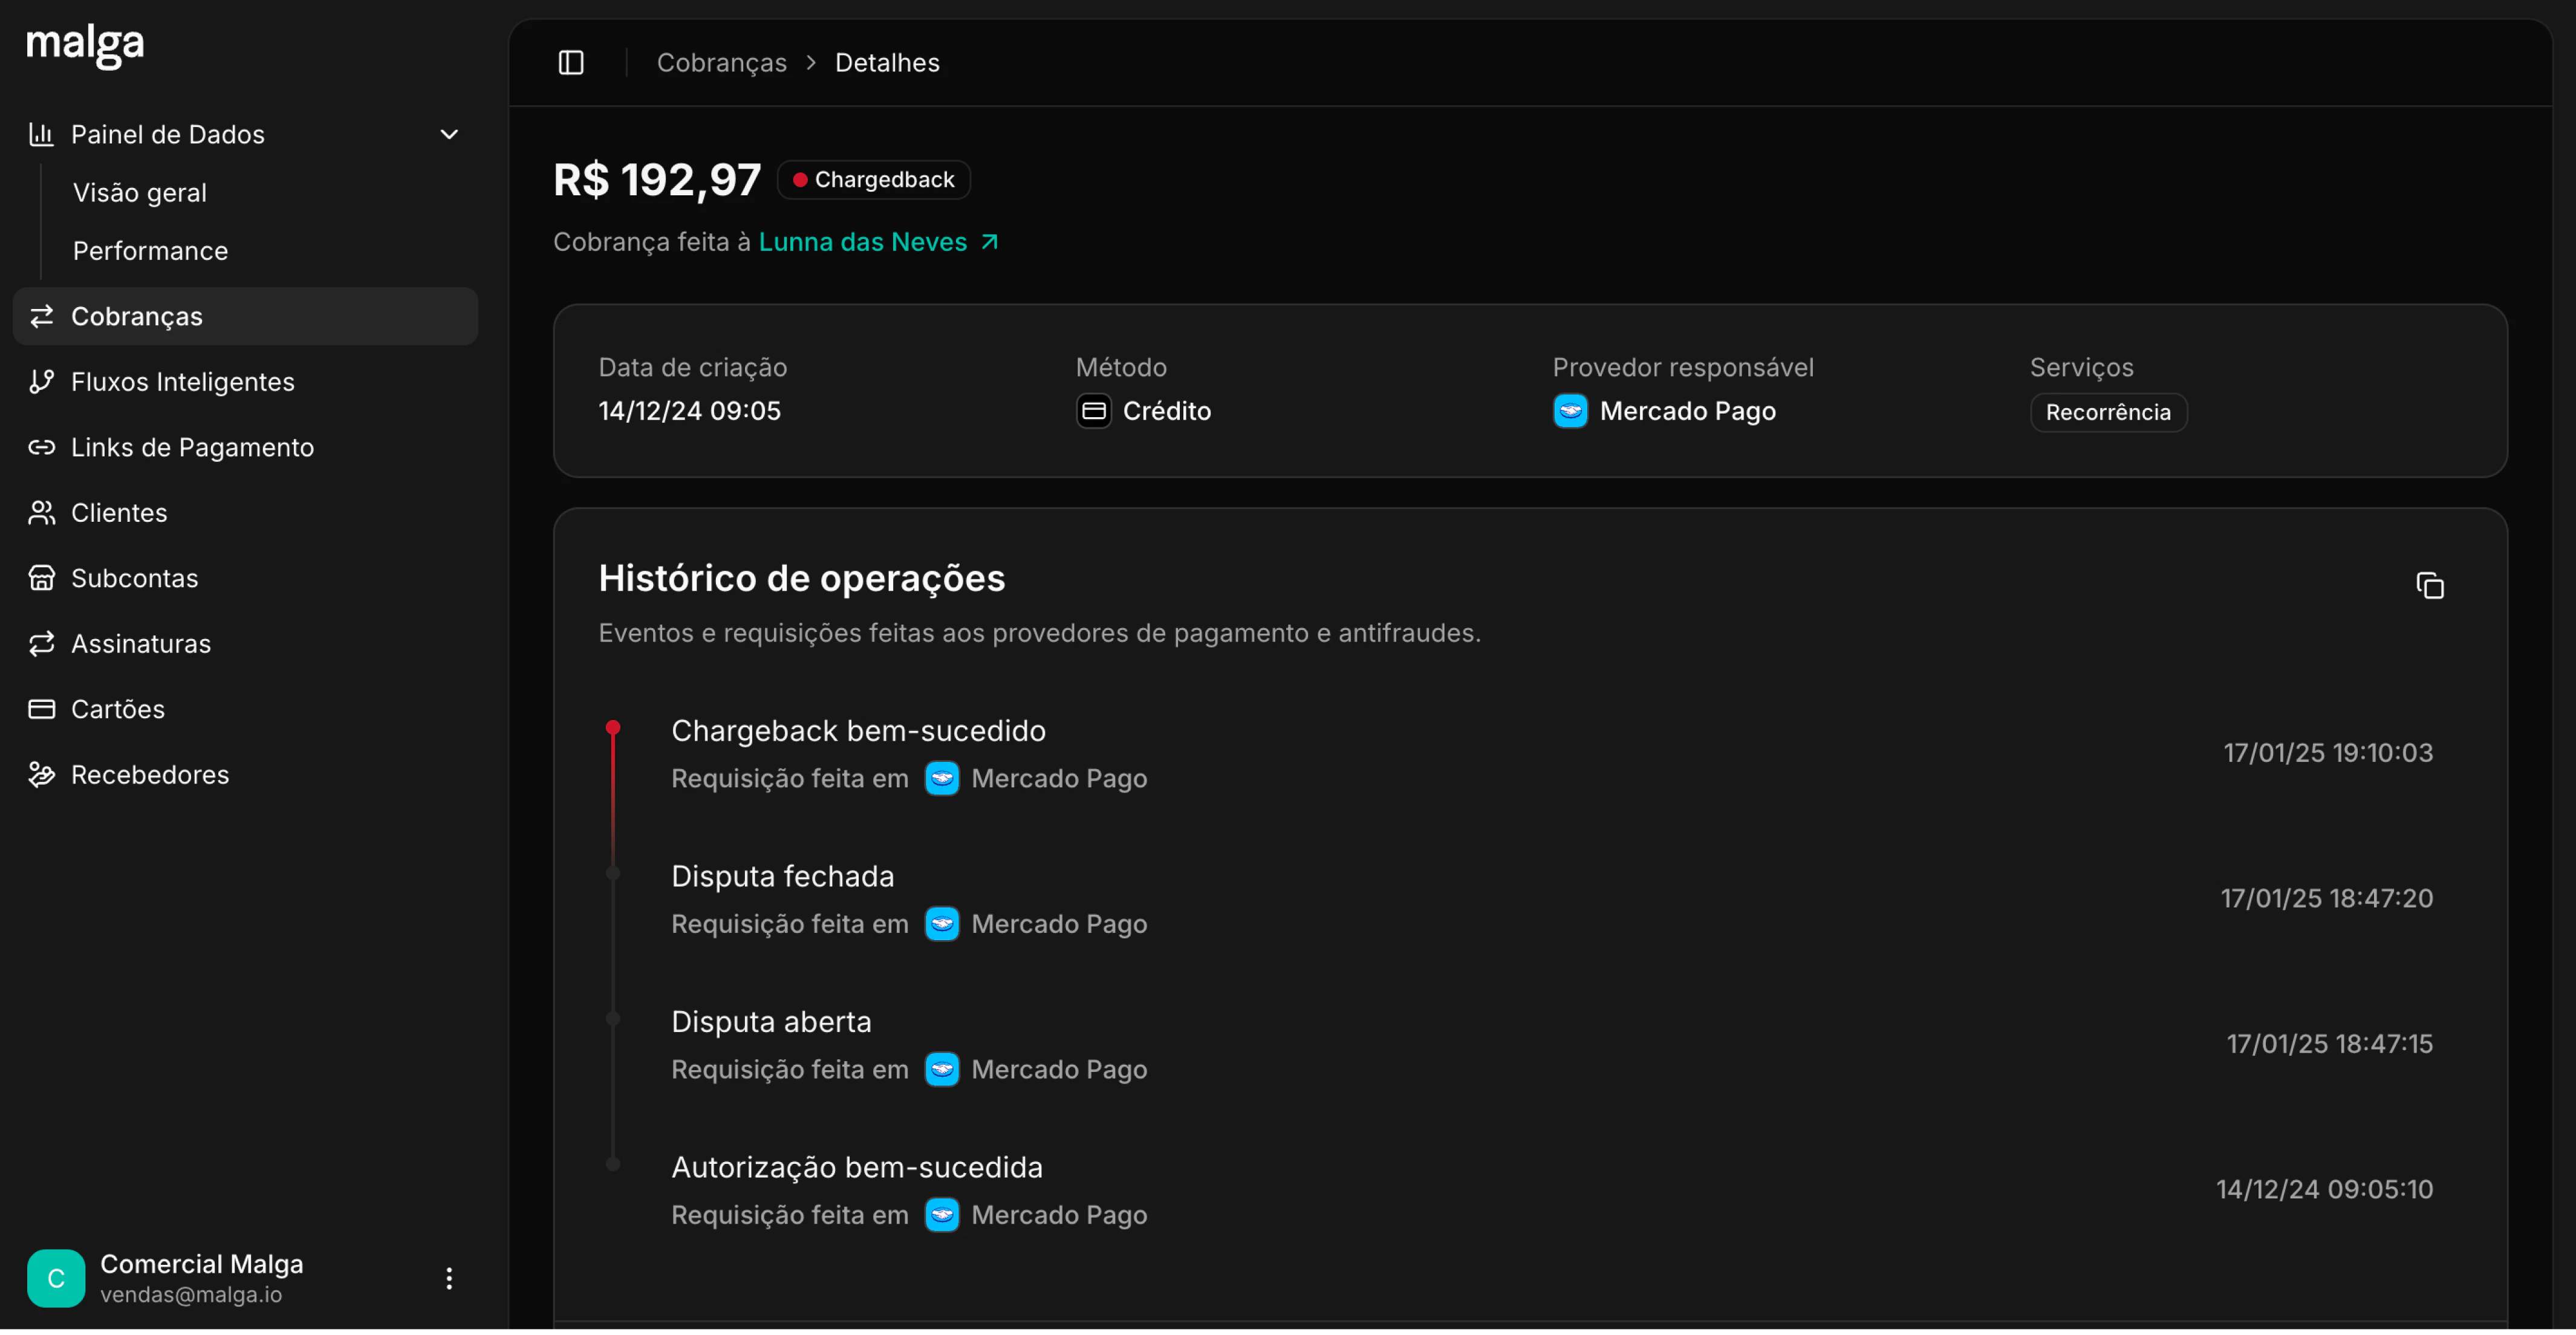Click the Autorização bem-sucedida timeline dot
Screen dimensions: 2576x1335
coord(613,1165)
